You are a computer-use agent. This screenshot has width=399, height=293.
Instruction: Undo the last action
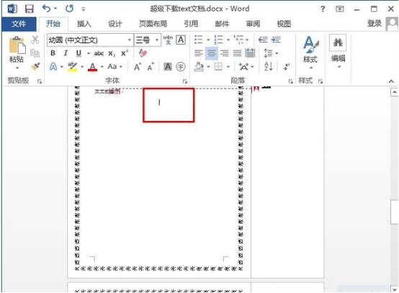[x=46, y=9]
